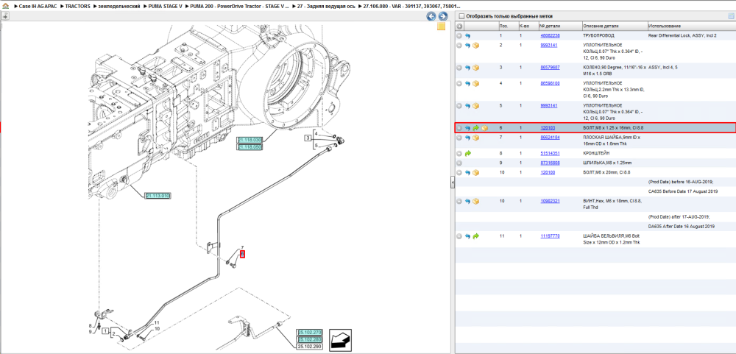Add part 11197770 with its plus icon
Screen dimensions: 736x354
point(459,236)
